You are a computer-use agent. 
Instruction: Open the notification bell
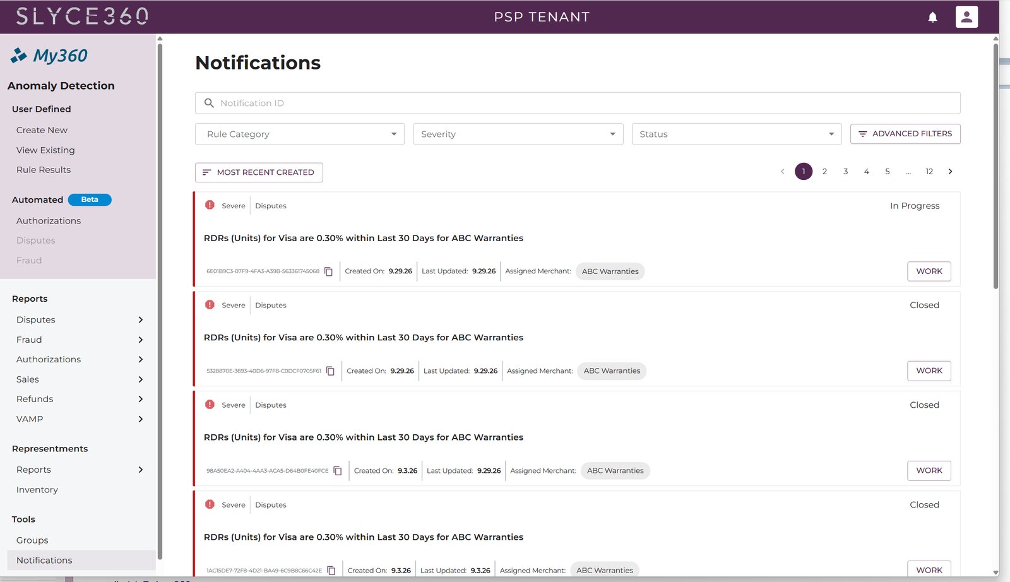click(932, 17)
